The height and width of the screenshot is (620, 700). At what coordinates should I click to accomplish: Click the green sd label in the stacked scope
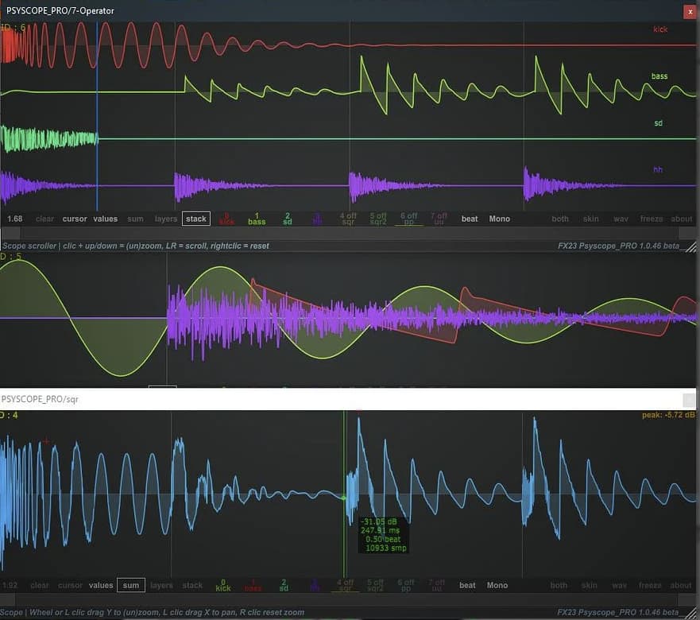659,123
